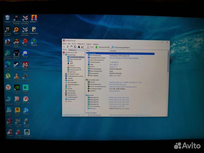Collapse the Компьютер tree node
Image resolution: width=204 pixels, height=153 pixels.
[x=64, y=55]
